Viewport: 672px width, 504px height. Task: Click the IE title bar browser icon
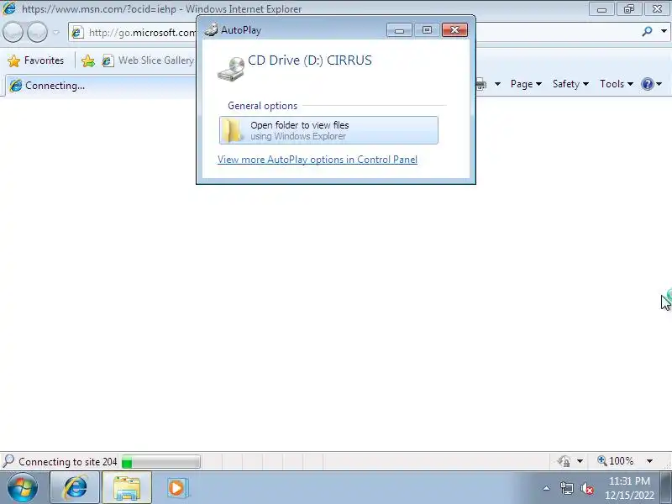coord(9,8)
